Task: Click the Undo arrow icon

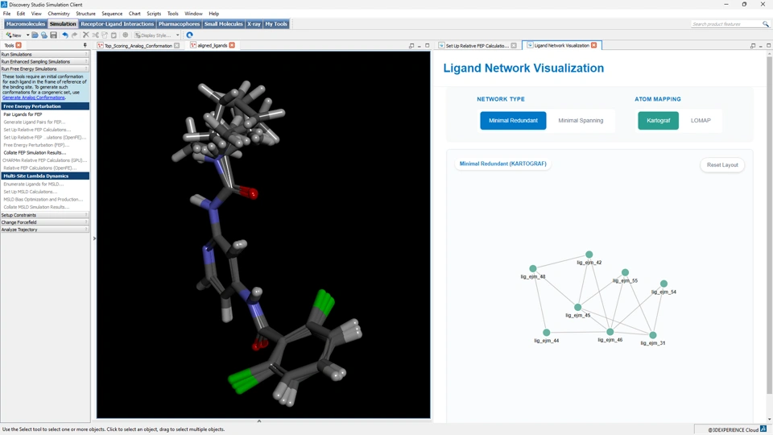Action: tap(65, 35)
